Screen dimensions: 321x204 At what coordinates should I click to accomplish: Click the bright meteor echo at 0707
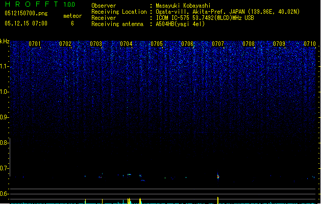[218, 176]
